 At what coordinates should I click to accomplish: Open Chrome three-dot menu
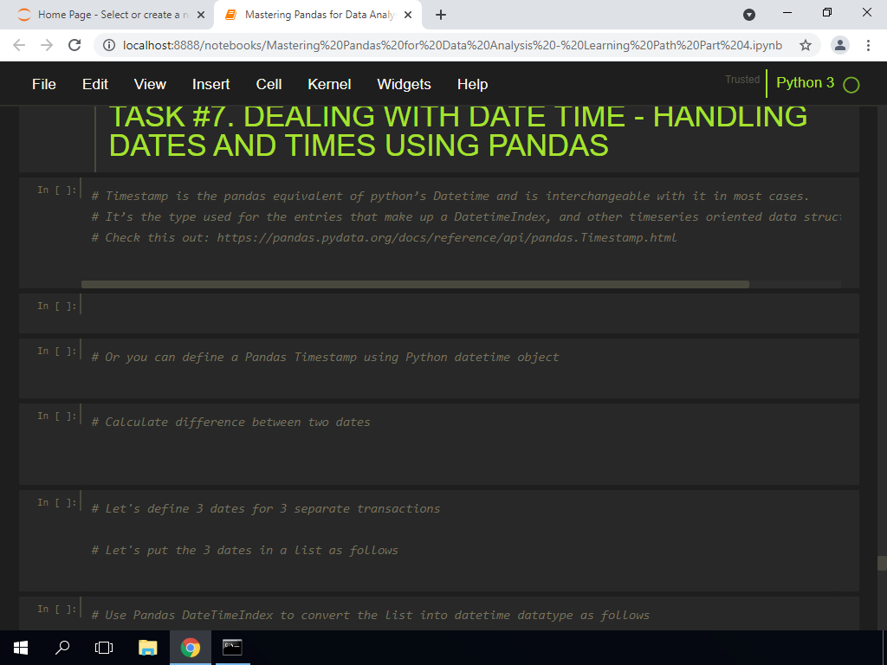868,45
